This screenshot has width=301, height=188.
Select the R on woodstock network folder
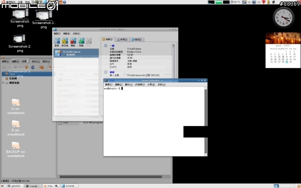[x=16, y=128]
